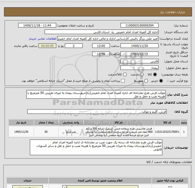The height and width of the screenshot is (188, 195).
Task: Click the واحد شمارش column header
Action: tap(71, 122)
